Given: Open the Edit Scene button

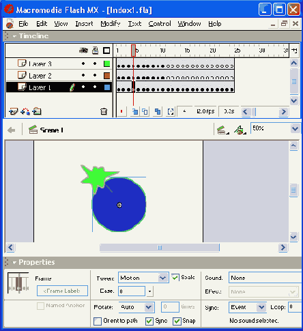Looking at the screenshot, I should click(x=222, y=130).
